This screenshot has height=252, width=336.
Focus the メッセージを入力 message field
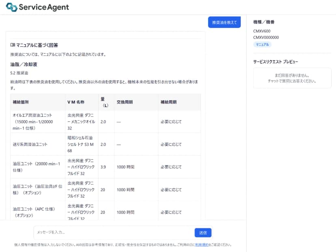[114, 232]
